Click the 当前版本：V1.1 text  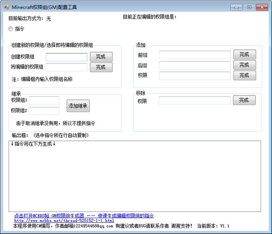(x=213, y=226)
